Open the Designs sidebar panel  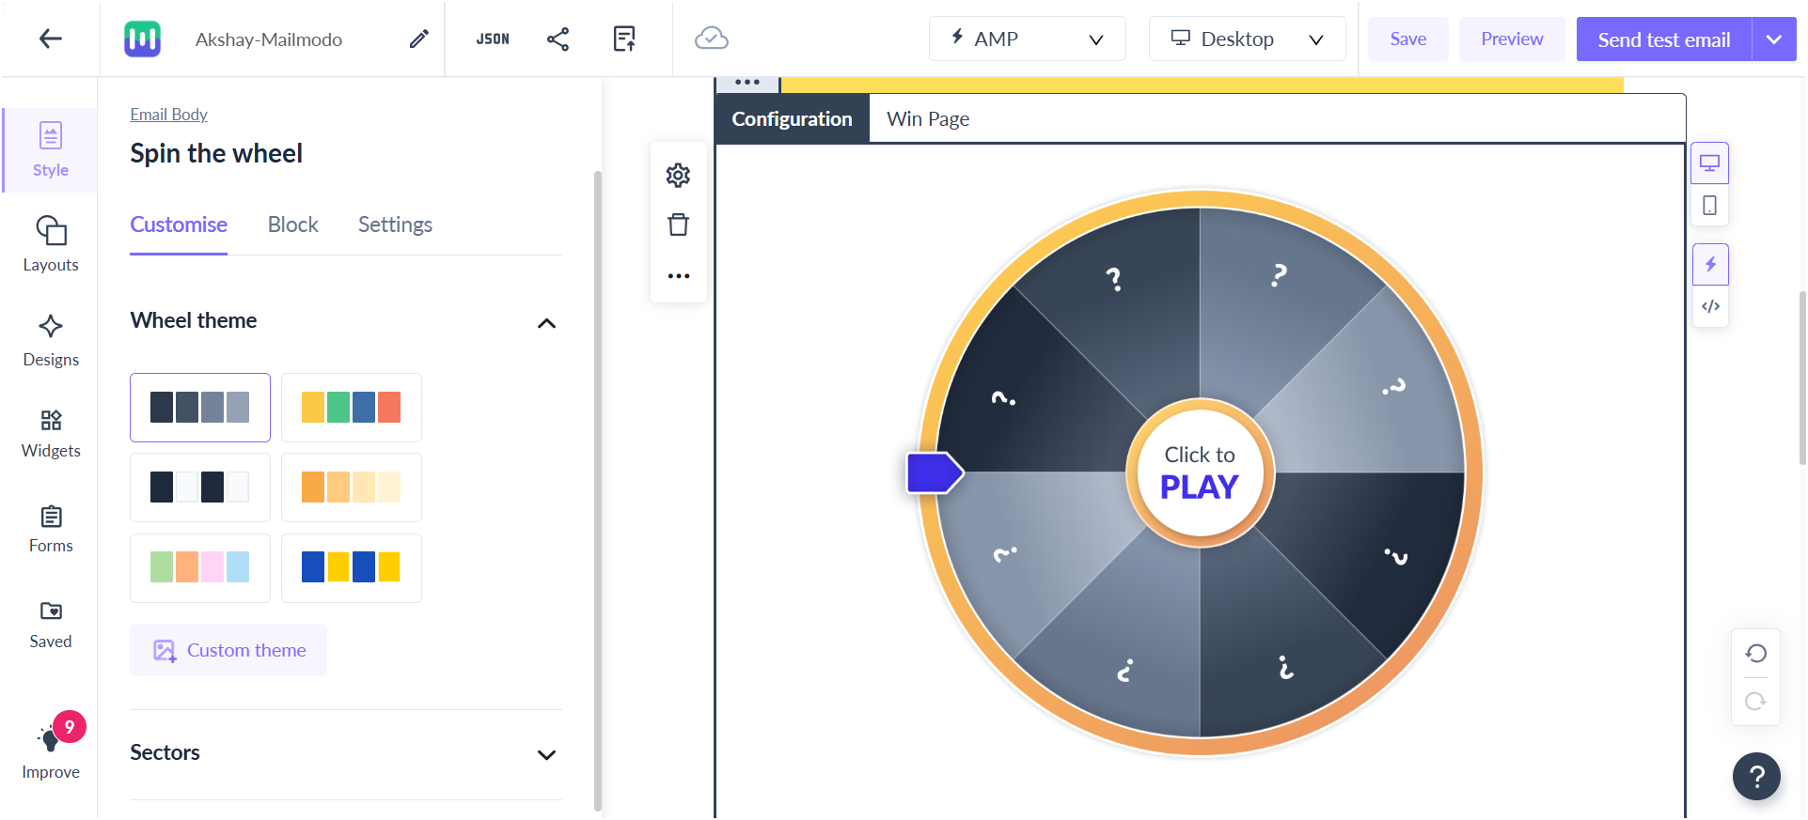pos(51,340)
